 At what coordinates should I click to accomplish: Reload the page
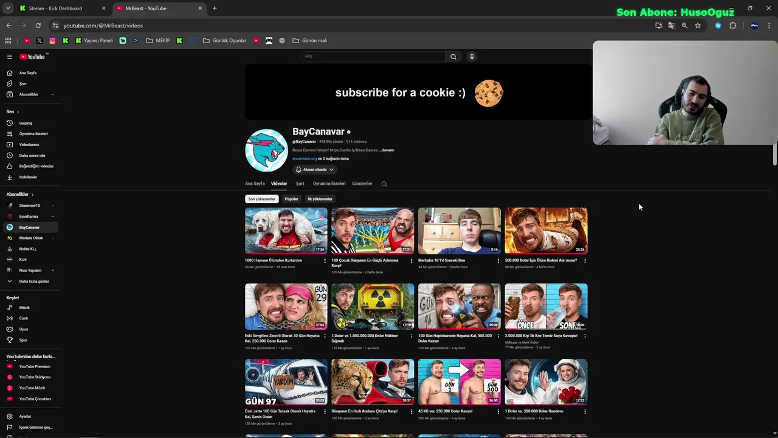[x=38, y=26]
